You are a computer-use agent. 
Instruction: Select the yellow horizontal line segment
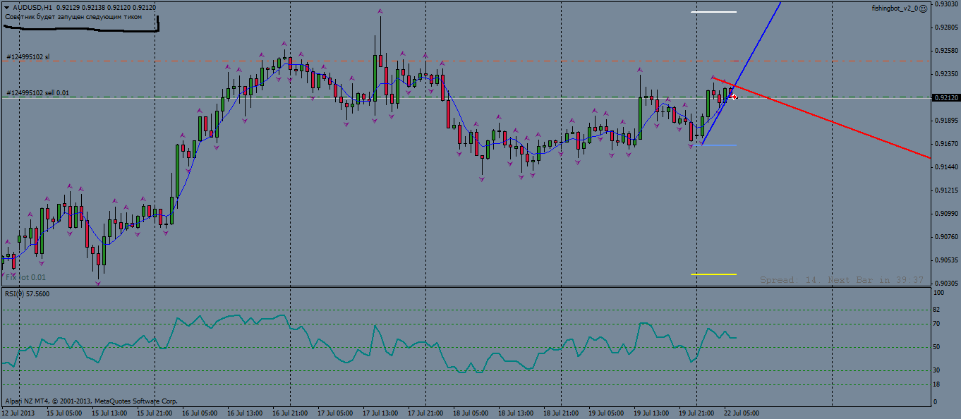coord(714,274)
